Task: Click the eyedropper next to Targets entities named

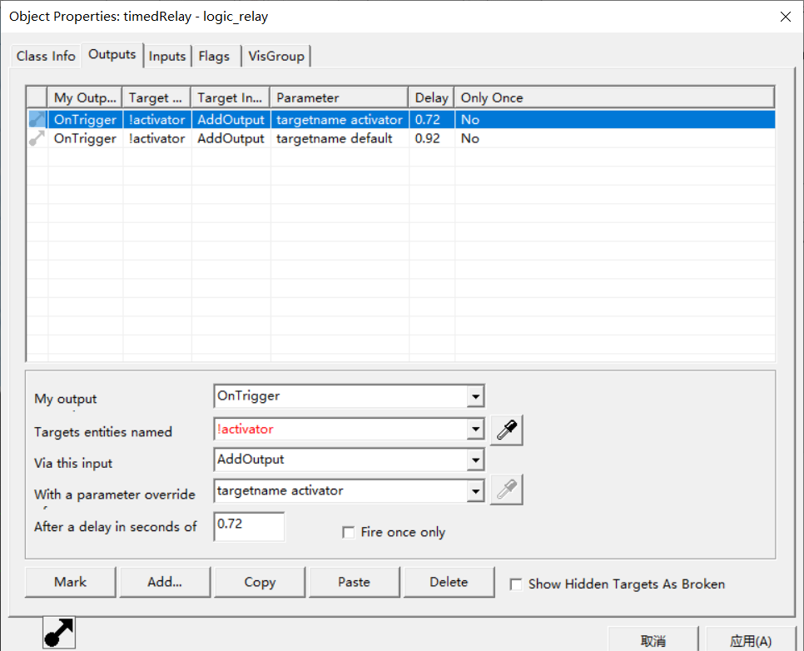Action: pos(507,430)
